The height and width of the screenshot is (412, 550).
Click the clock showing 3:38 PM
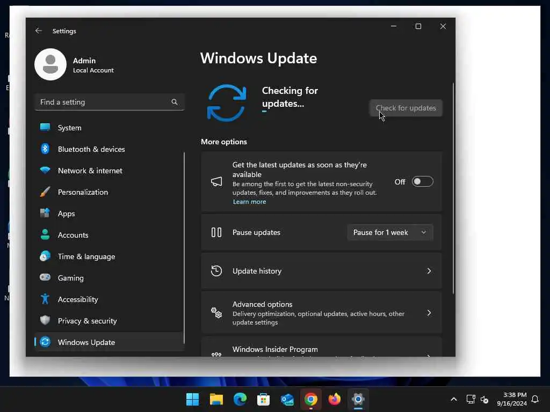511,399
